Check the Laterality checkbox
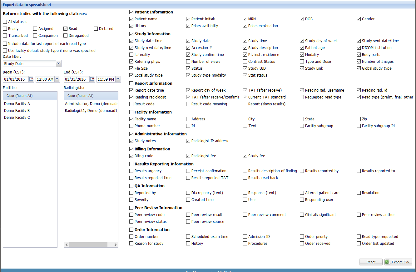The width and height of the screenshot is (416, 272). [131, 55]
